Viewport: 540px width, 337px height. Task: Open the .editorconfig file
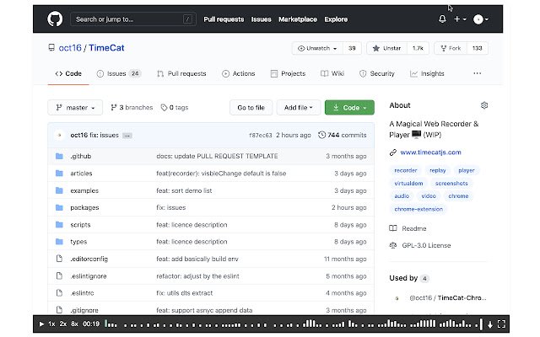point(89,259)
